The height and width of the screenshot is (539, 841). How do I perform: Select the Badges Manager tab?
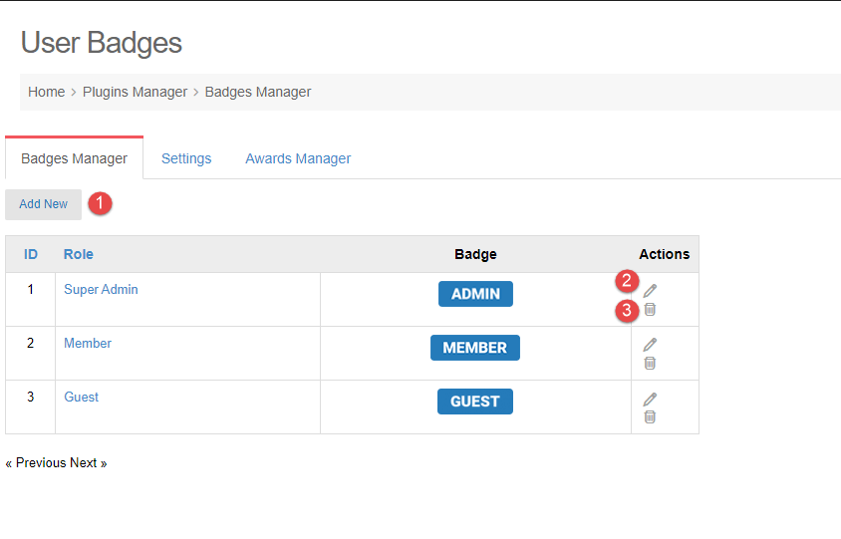coord(74,158)
